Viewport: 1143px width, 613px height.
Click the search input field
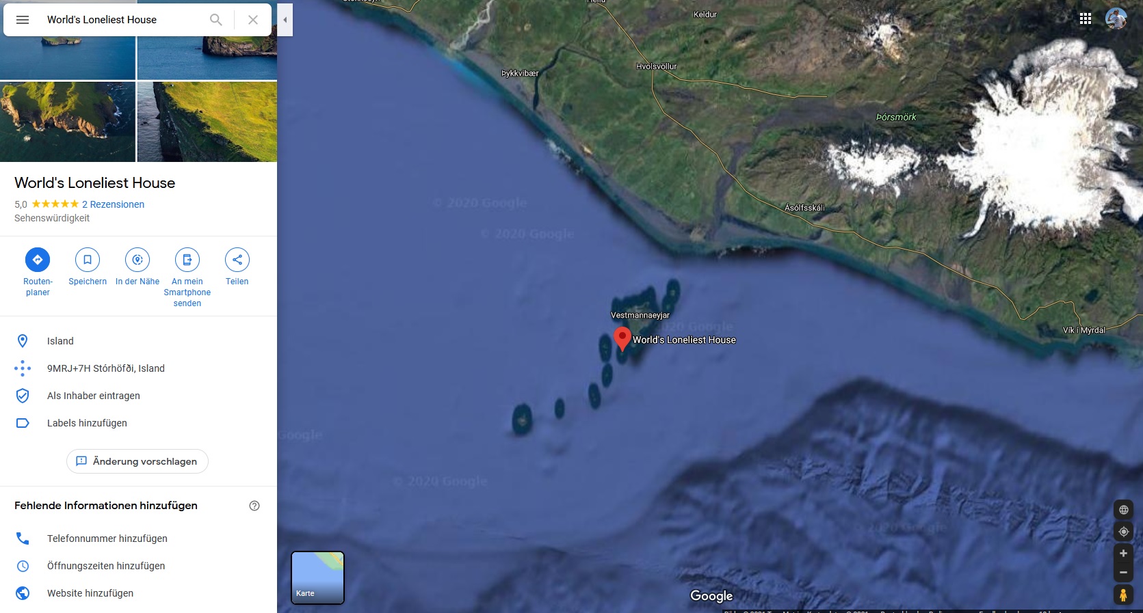coord(123,20)
